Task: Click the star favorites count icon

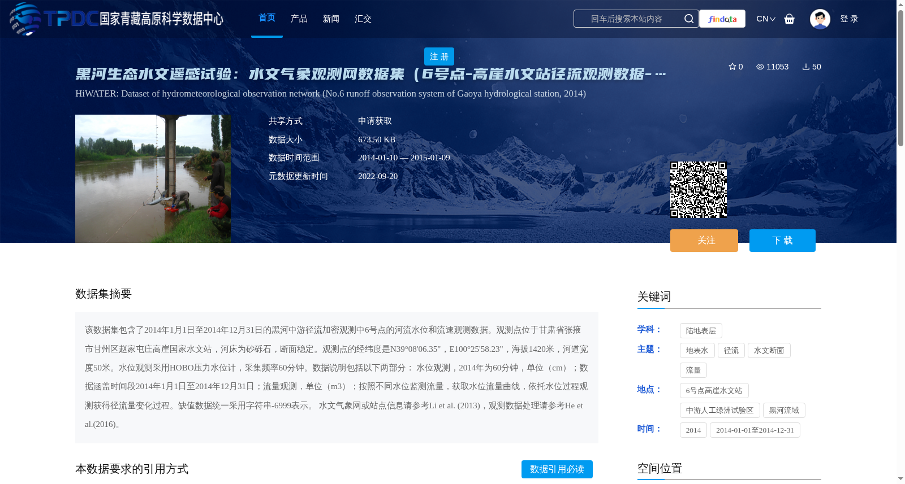Action: tap(732, 67)
